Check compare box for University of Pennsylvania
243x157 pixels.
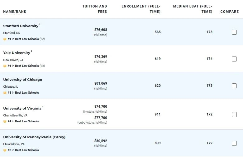[234, 143]
